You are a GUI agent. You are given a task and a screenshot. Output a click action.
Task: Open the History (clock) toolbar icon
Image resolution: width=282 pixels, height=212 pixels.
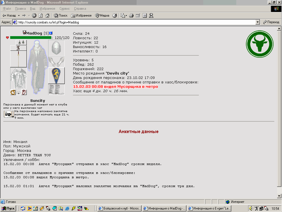click(115, 15)
